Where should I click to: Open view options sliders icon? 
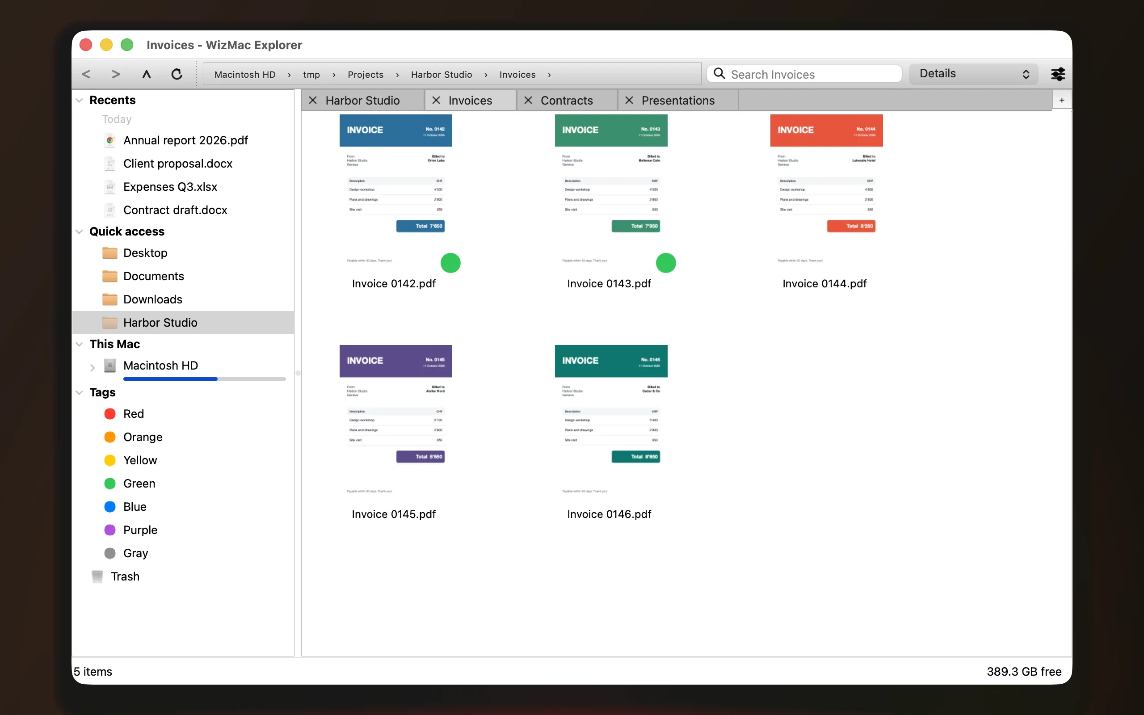[x=1057, y=74]
